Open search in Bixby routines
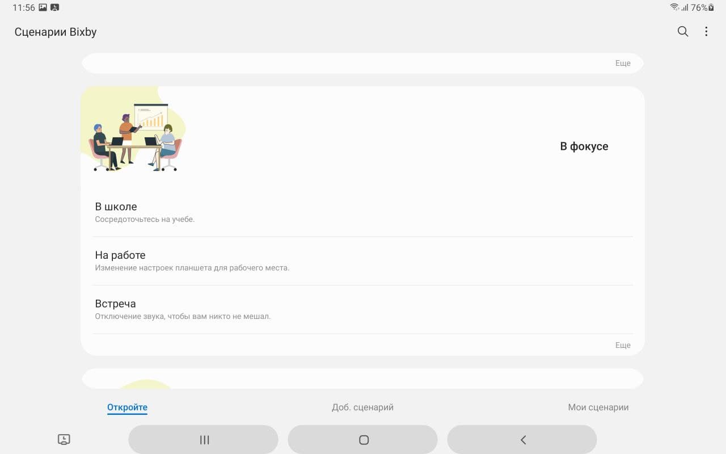The image size is (726, 454). [x=683, y=32]
